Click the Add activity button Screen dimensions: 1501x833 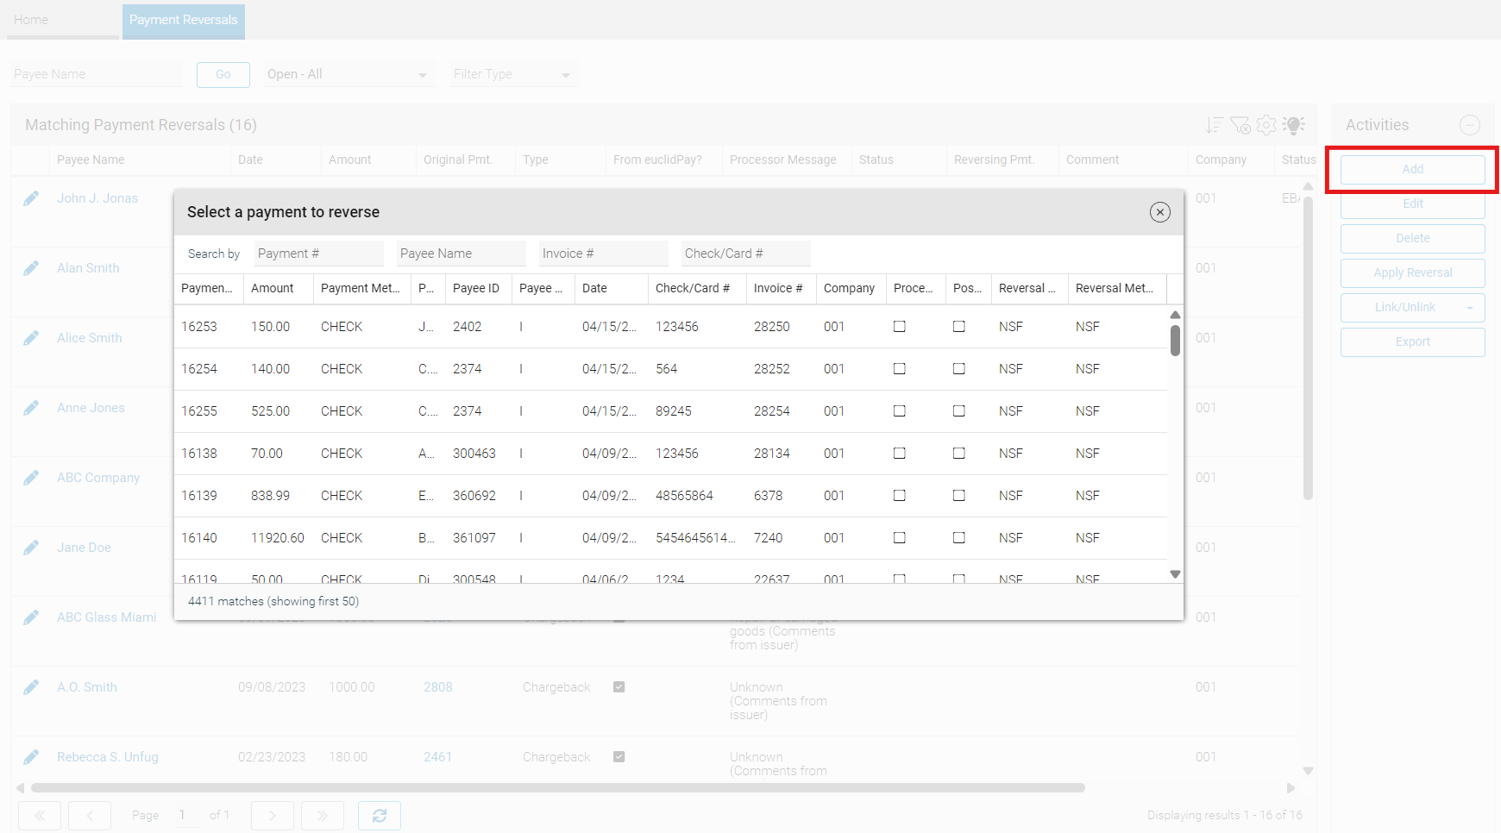coord(1413,170)
